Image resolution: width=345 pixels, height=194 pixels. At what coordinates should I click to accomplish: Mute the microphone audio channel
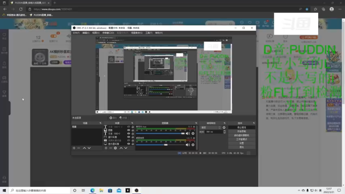tap(188, 134)
